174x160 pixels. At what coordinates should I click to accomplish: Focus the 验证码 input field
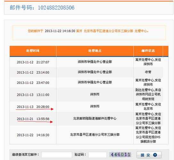(x=97, y=155)
